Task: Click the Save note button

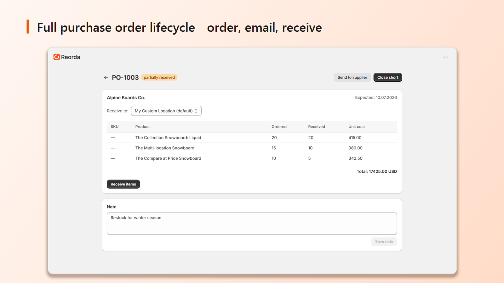Action: tap(384, 241)
